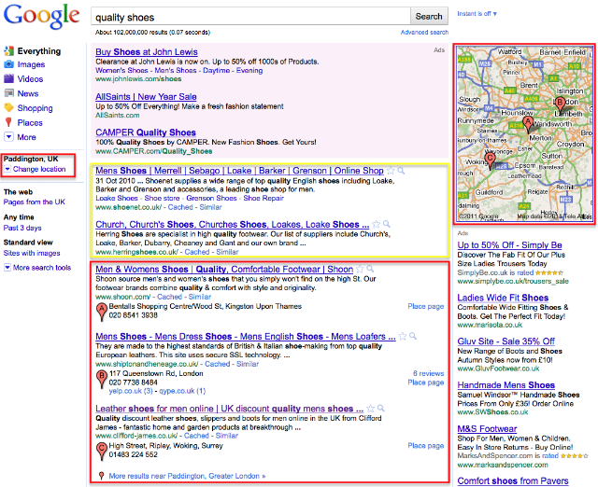The image size is (598, 487).
Task: Open Comfort shoes from Pavers ad
Action: point(513,480)
